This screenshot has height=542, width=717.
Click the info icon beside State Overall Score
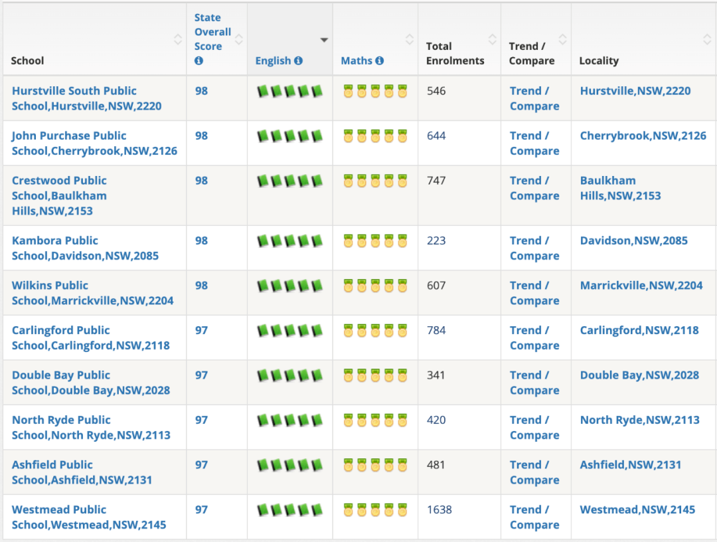click(x=199, y=60)
